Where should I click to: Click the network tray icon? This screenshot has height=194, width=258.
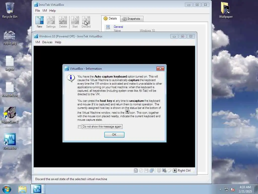coord(227,189)
